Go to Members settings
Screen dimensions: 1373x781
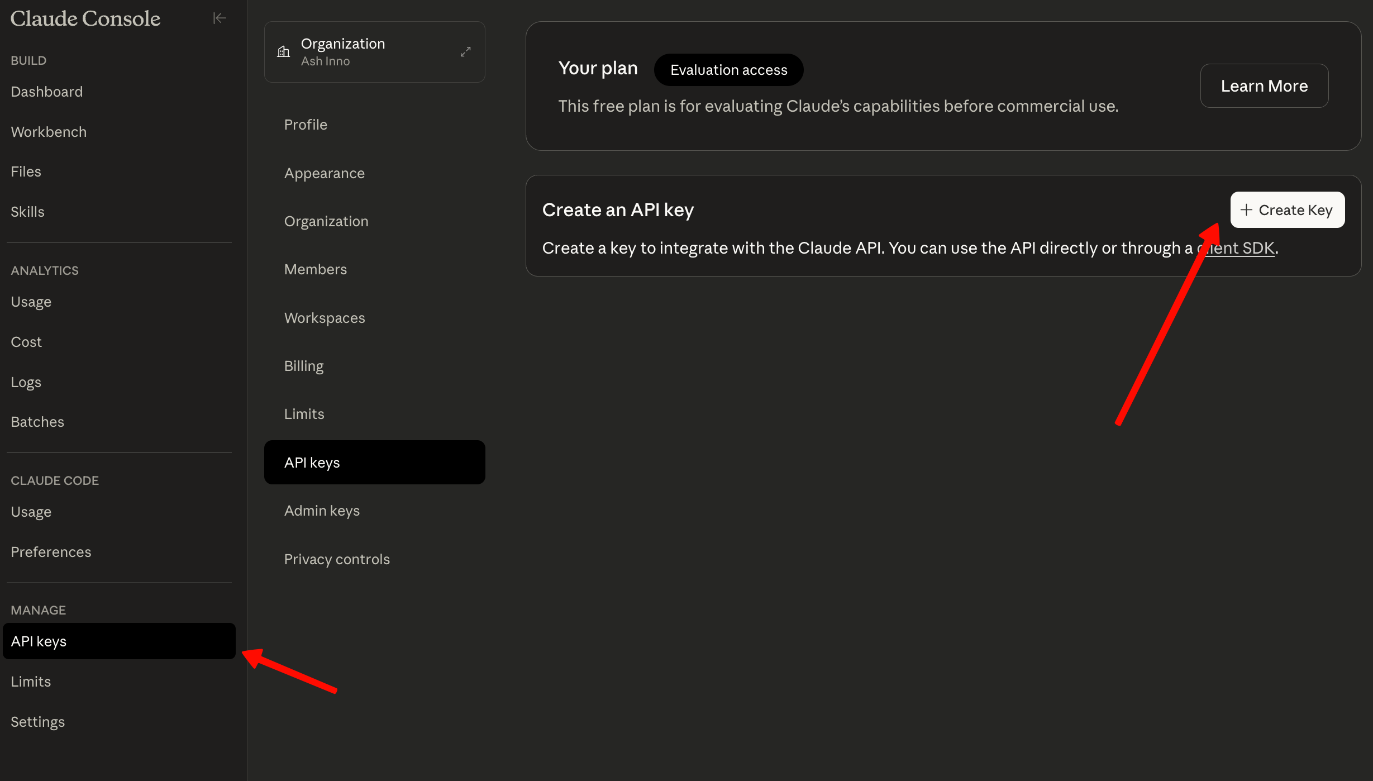315,269
